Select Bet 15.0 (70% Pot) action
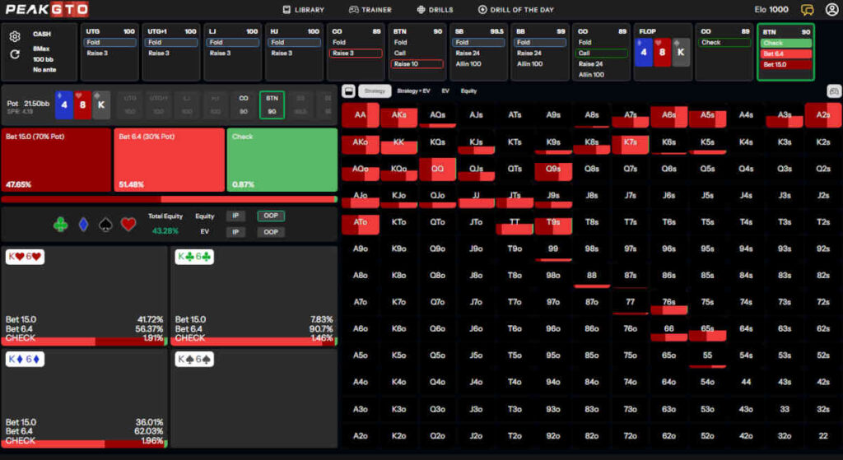 pos(56,160)
